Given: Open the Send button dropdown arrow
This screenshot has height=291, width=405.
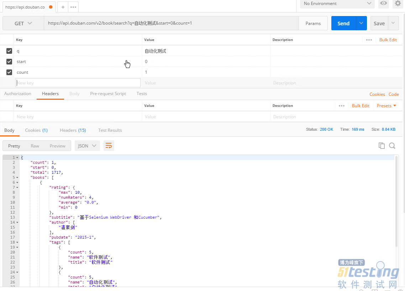Looking at the screenshot, I should tap(361, 23).
